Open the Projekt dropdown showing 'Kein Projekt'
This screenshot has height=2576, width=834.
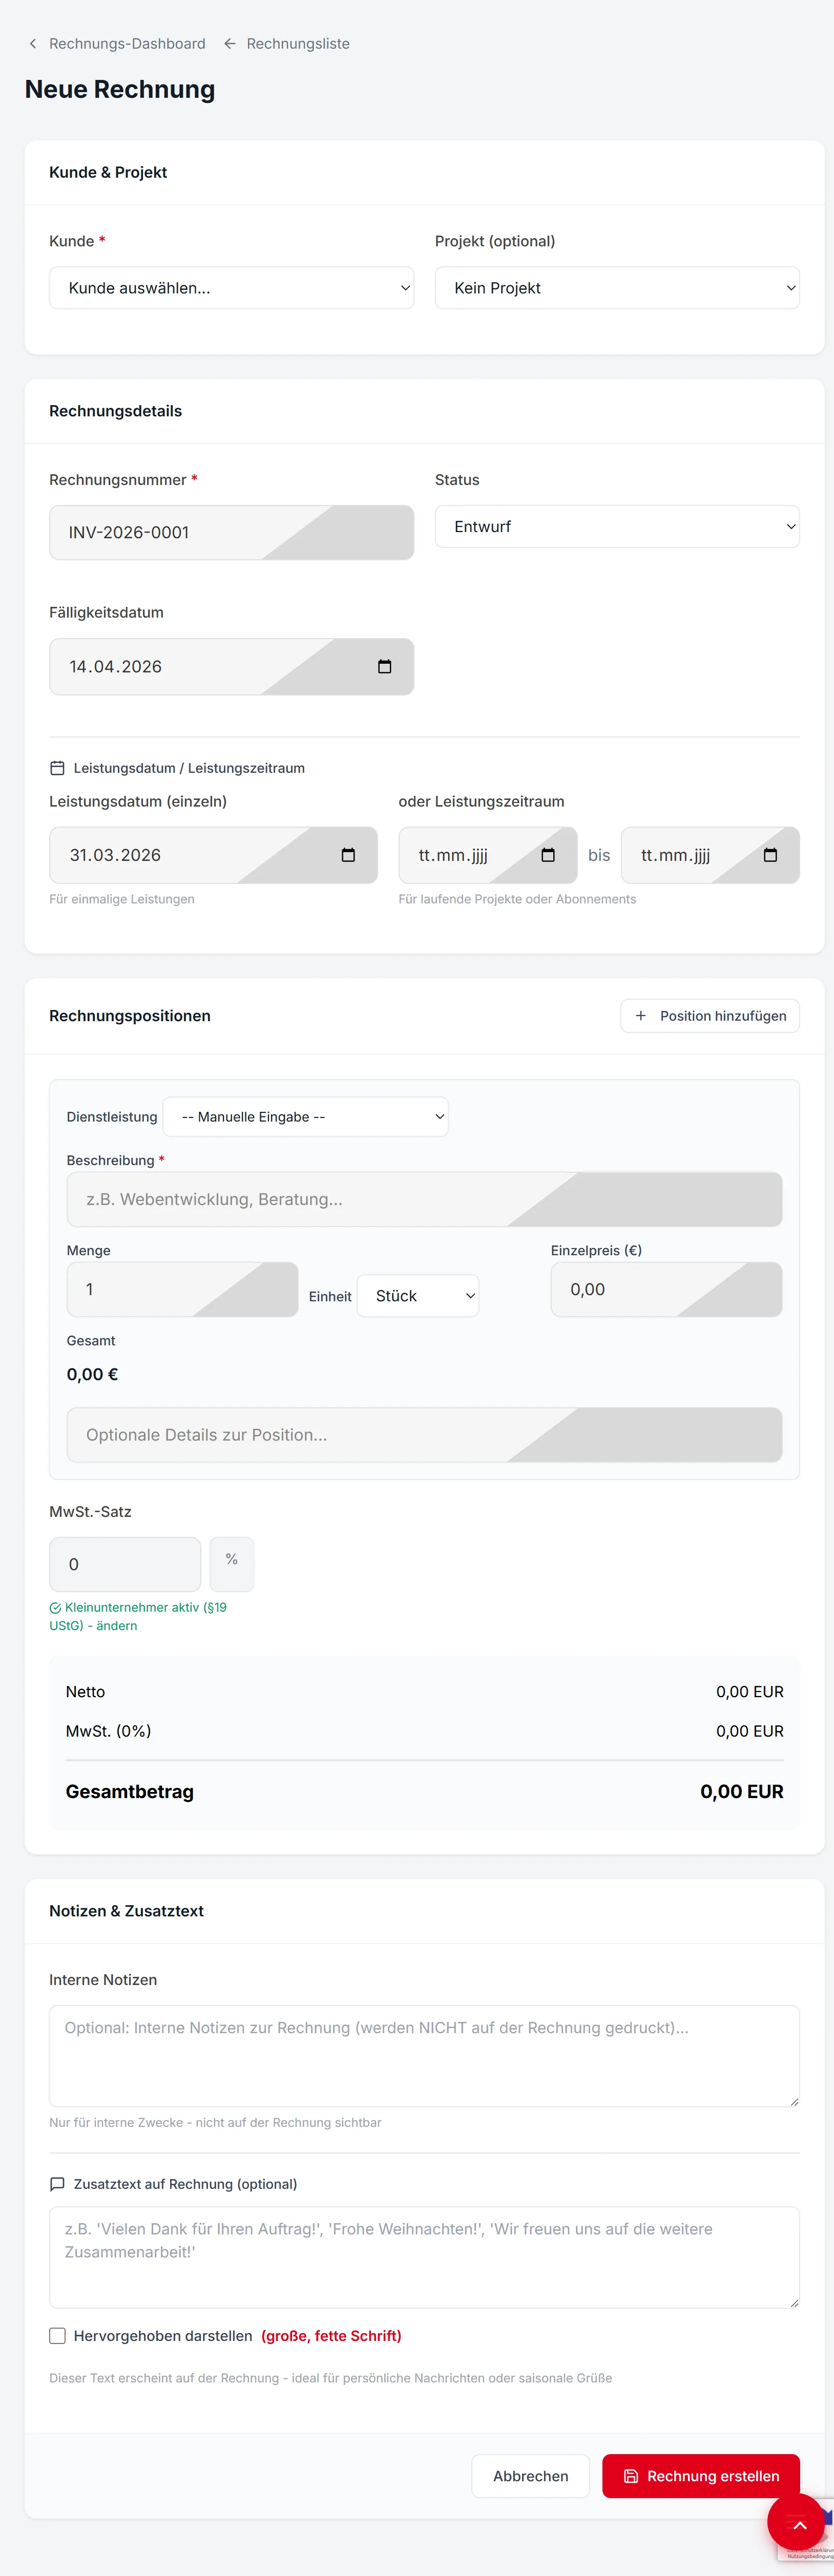[x=616, y=287]
